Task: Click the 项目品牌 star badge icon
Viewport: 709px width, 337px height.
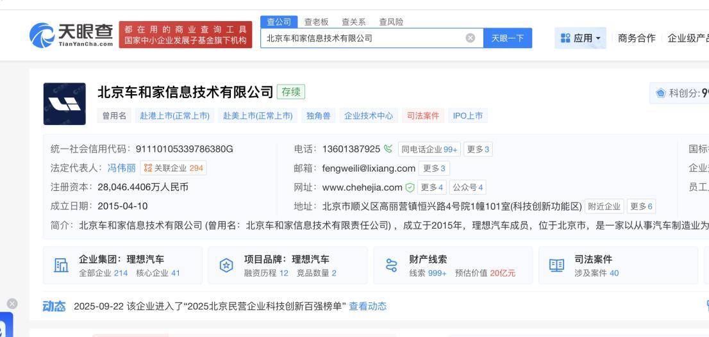Action: pos(226,265)
